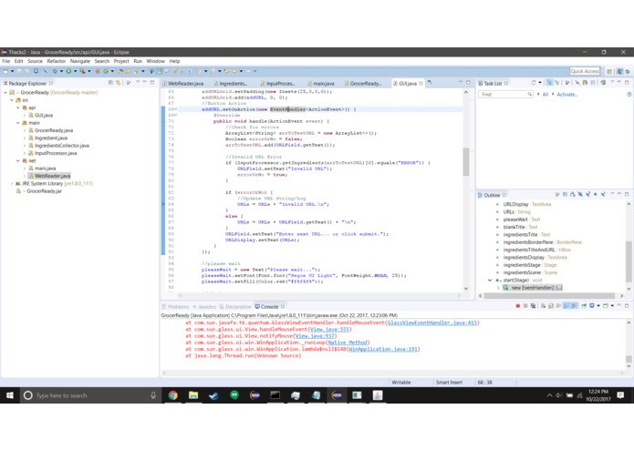The width and height of the screenshot is (634, 450).
Task: Click the Categorized view icon in Task List
Action: click(549, 83)
